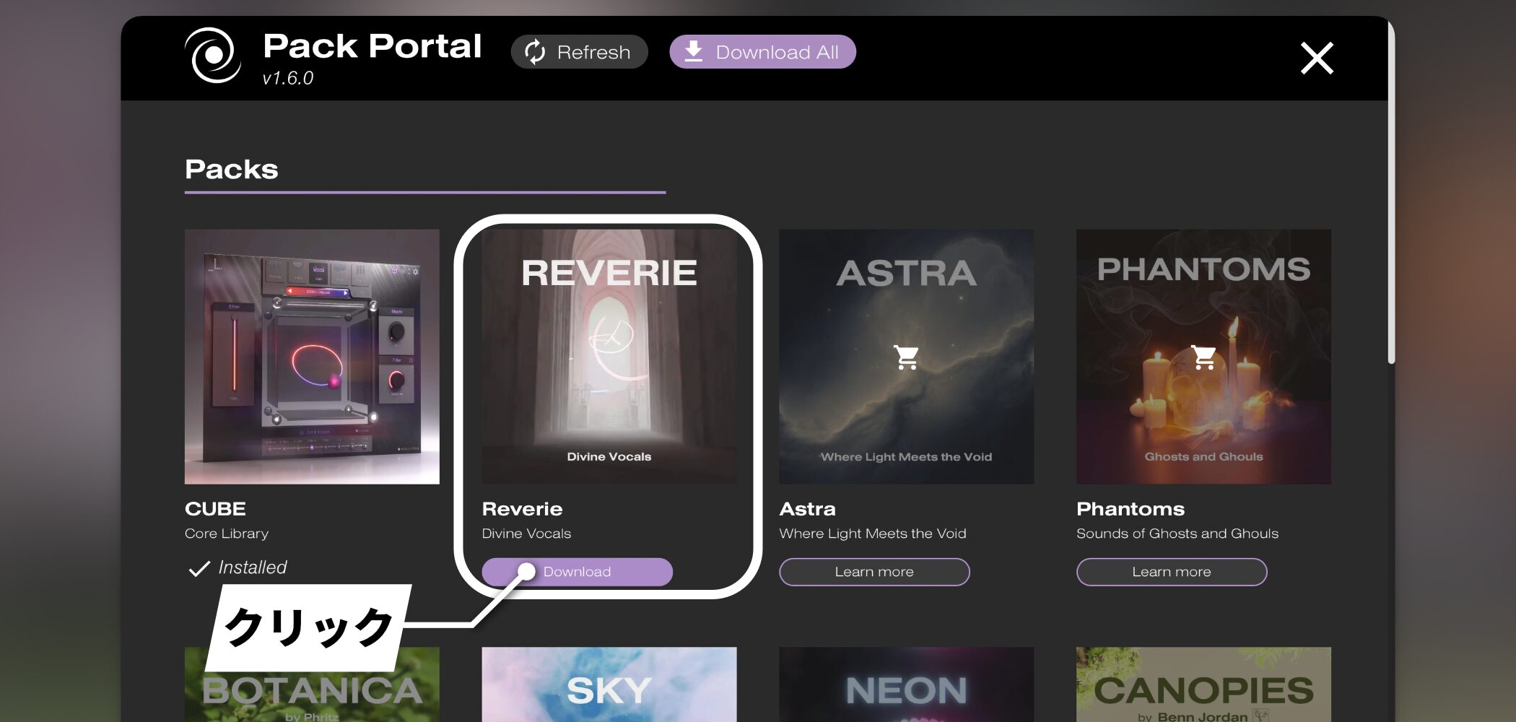
Task: Click the shopping cart on Phantoms
Action: click(1203, 357)
